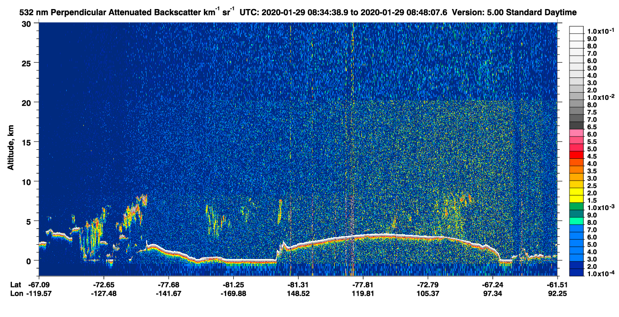Click the color scale label '1.5'
The height and width of the screenshot is (317, 619).
(x=592, y=201)
